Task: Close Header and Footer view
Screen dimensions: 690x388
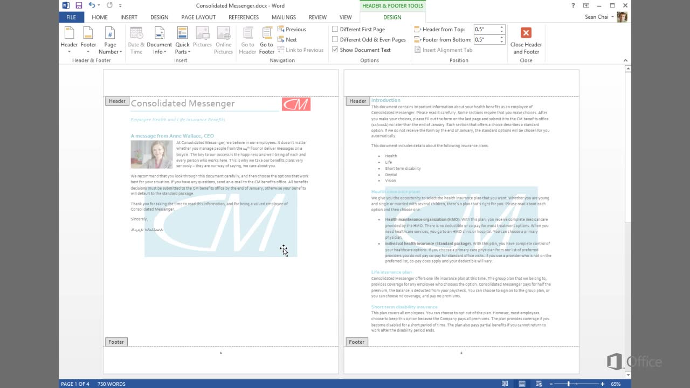Action: (x=526, y=40)
